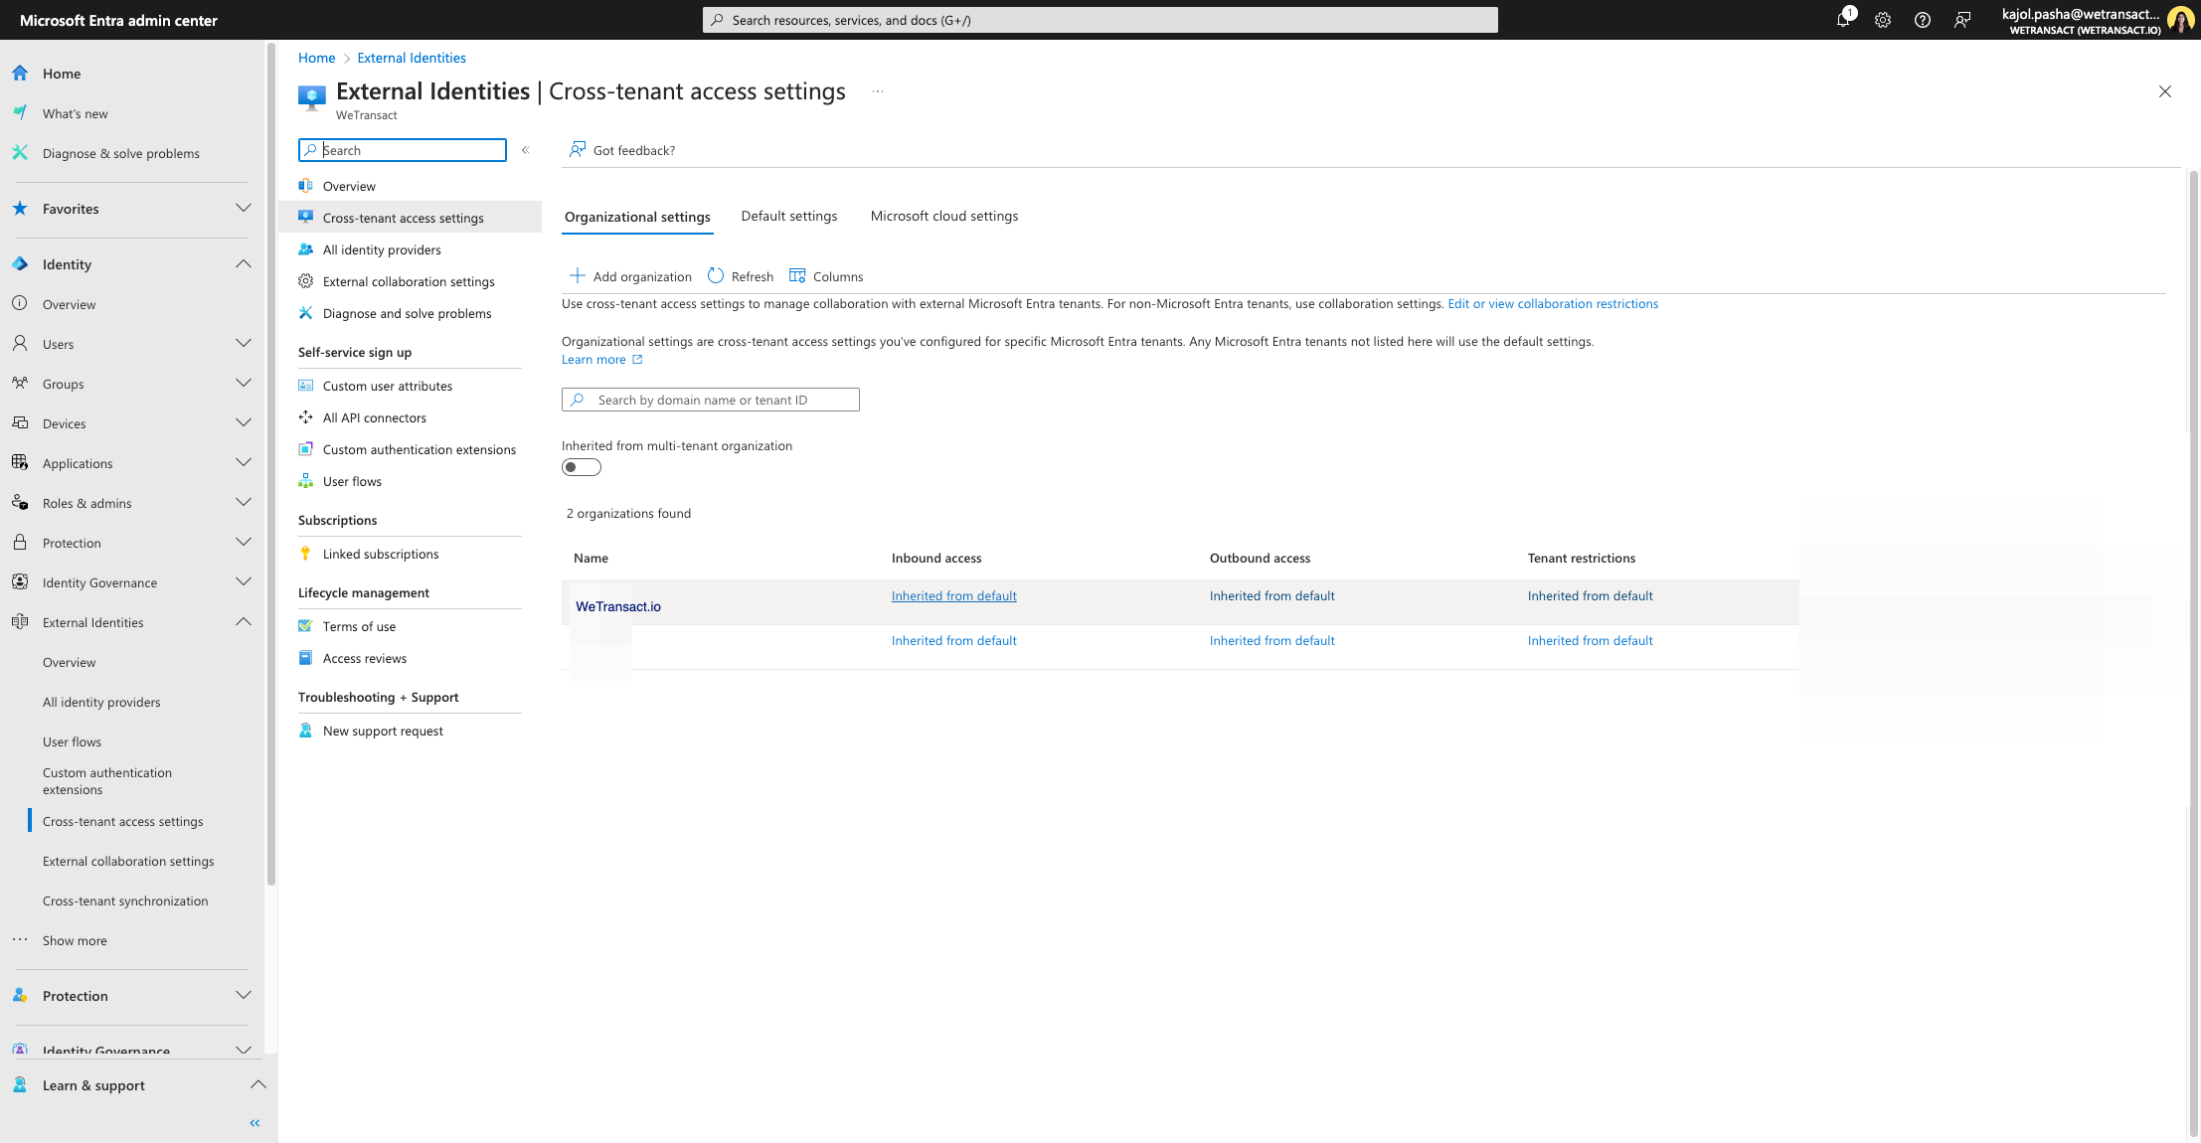The width and height of the screenshot is (2201, 1143).
Task: Click the Columns icon in toolbar
Action: (x=797, y=276)
